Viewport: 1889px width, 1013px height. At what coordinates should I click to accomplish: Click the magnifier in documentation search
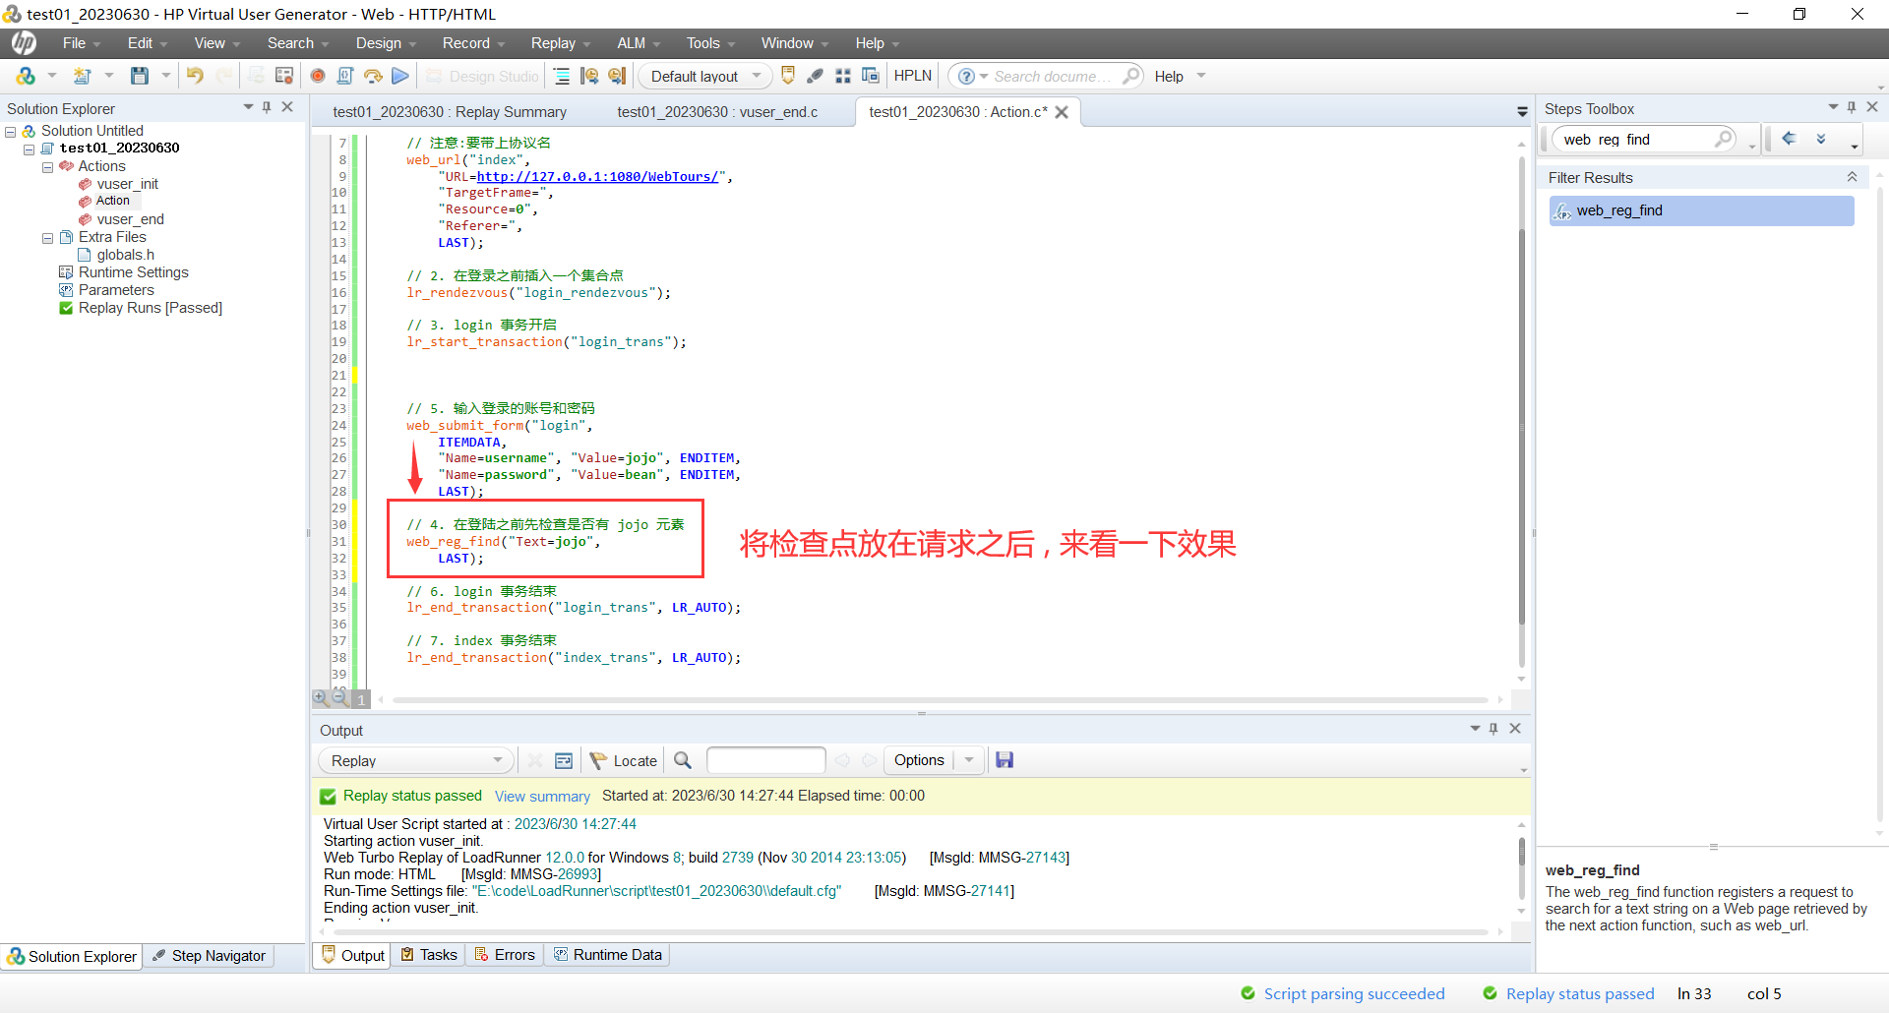[1131, 76]
